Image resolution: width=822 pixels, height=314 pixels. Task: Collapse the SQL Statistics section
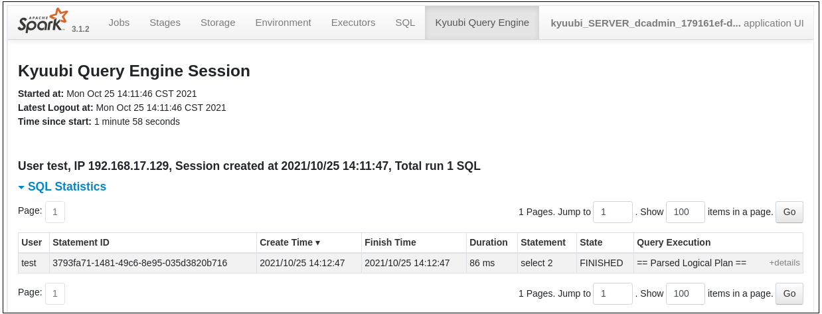coord(62,187)
